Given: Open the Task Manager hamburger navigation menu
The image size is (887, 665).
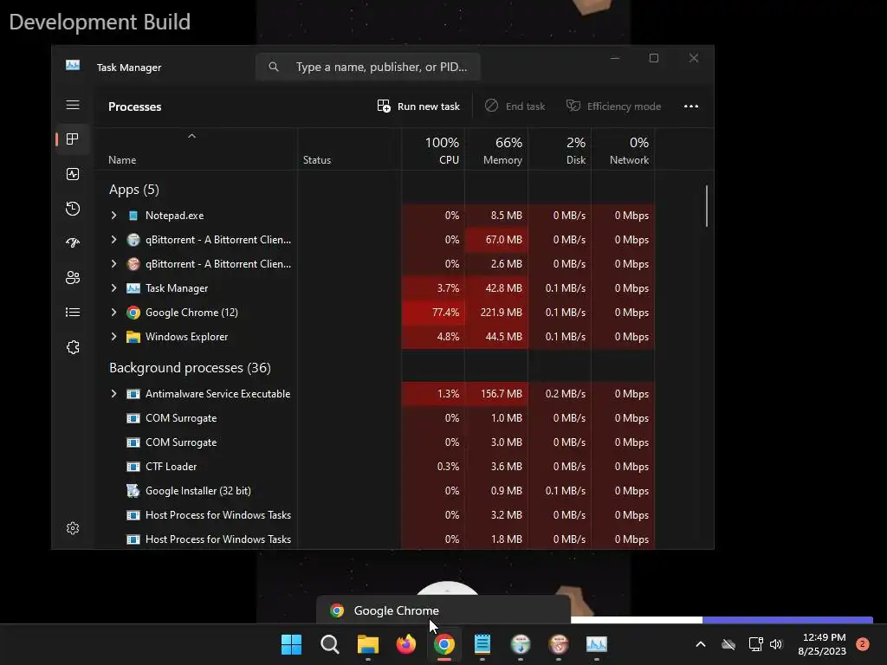Looking at the screenshot, I should (x=73, y=105).
